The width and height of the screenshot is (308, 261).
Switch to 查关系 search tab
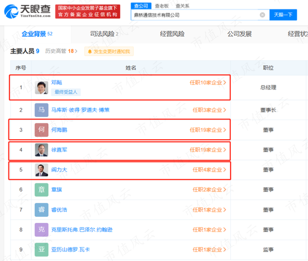(x=183, y=6)
